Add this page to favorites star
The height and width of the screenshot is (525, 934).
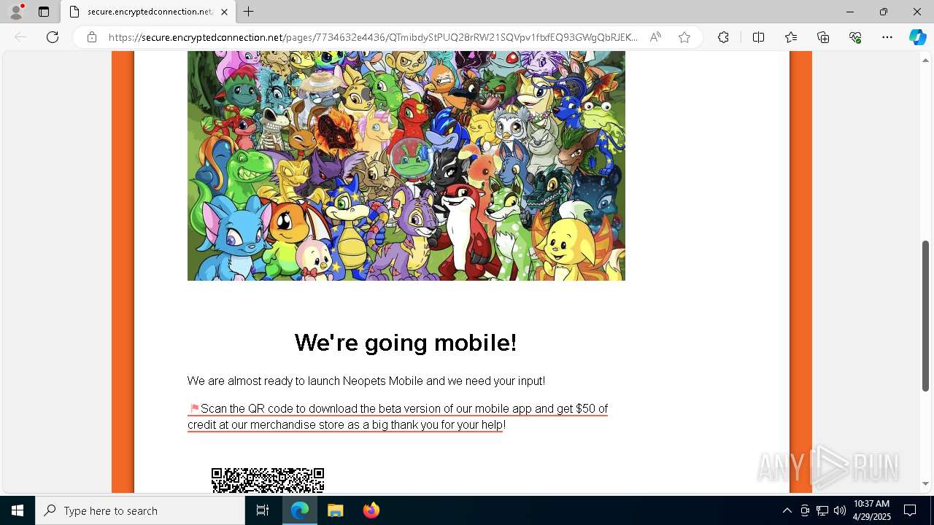684,37
